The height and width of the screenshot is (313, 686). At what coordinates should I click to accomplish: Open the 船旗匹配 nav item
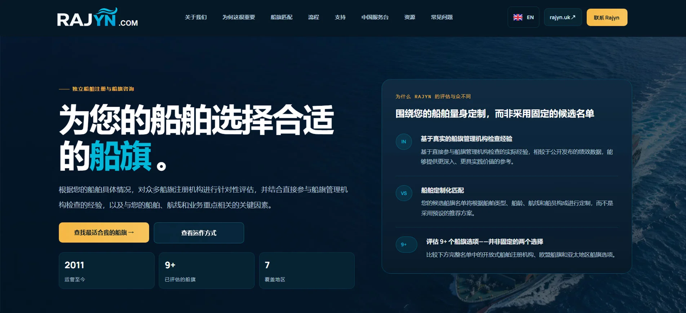(282, 17)
